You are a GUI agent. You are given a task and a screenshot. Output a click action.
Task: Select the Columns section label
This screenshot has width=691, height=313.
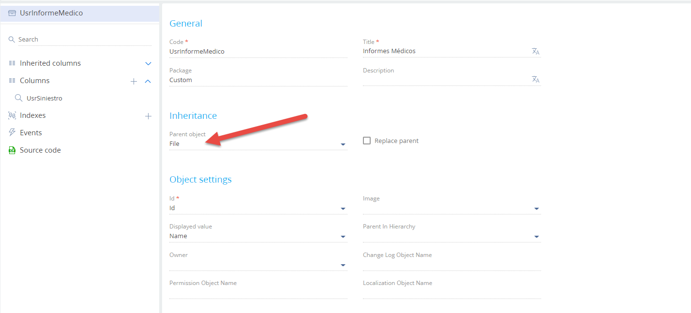pyautogui.click(x=35, y=81)
